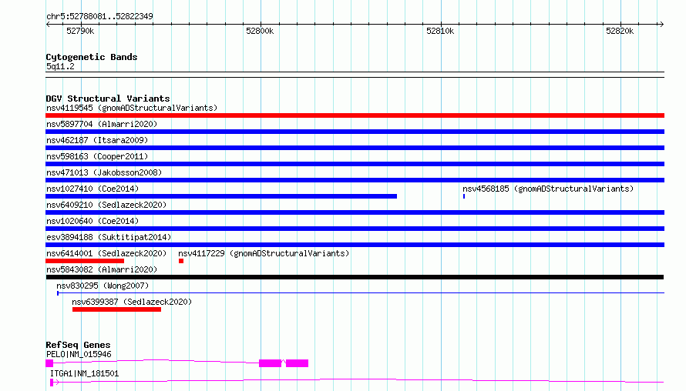Click the RefSeq Genes track title
686x391 pixels.
pos(78,345)
